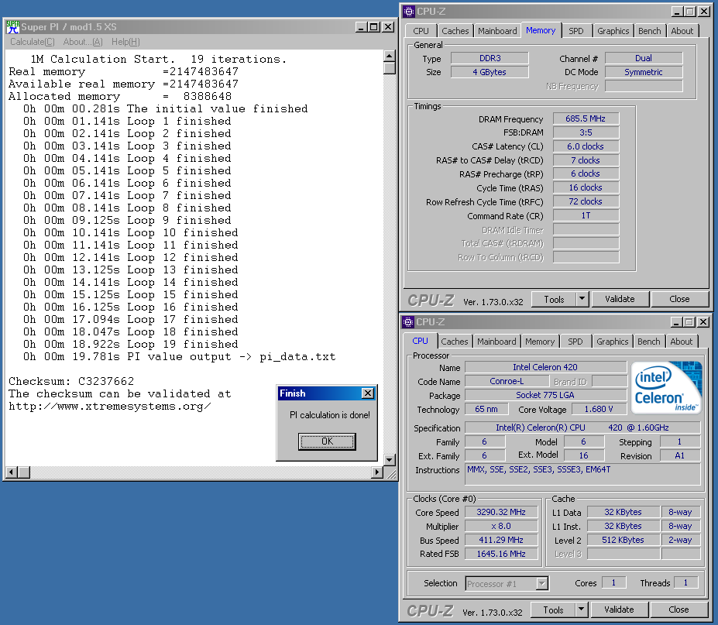Open Graphics tab in bottom CPU-Z window
The height and width of the screenshot is (625, 718).
(x=612, y=342)
